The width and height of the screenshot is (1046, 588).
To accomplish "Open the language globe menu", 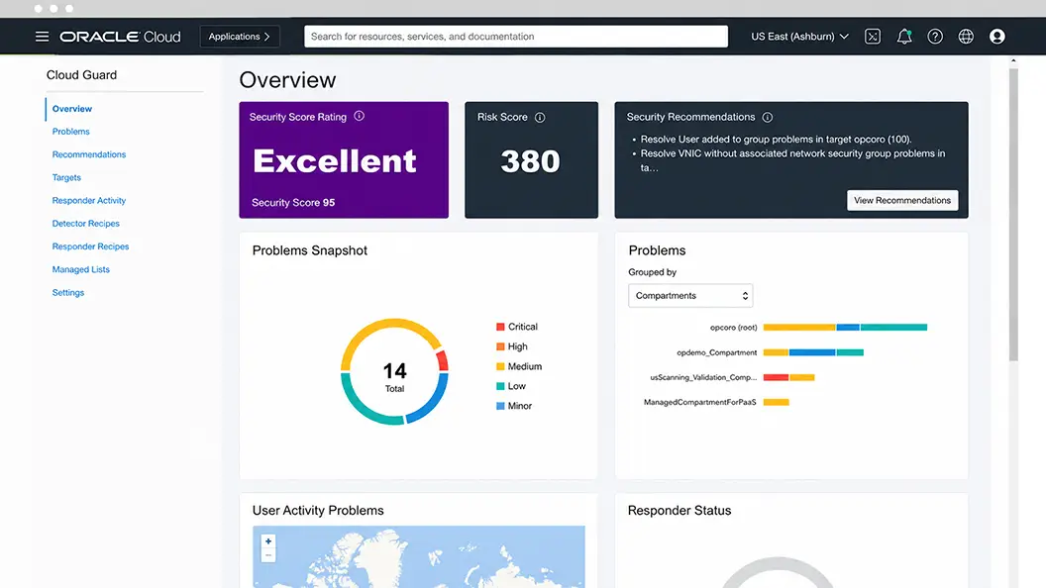I will click(966, 37).
